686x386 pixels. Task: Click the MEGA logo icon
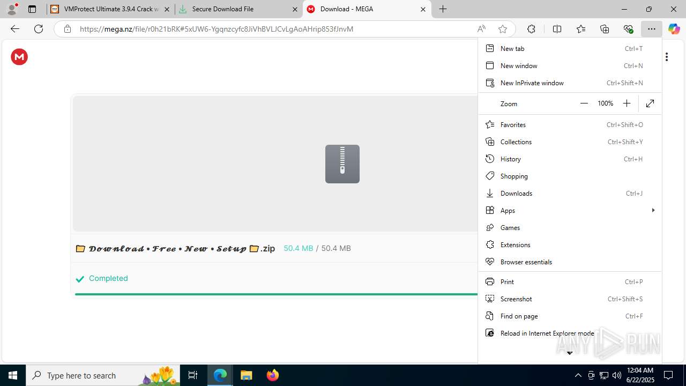pyautogui.click(x=19, y=57)
